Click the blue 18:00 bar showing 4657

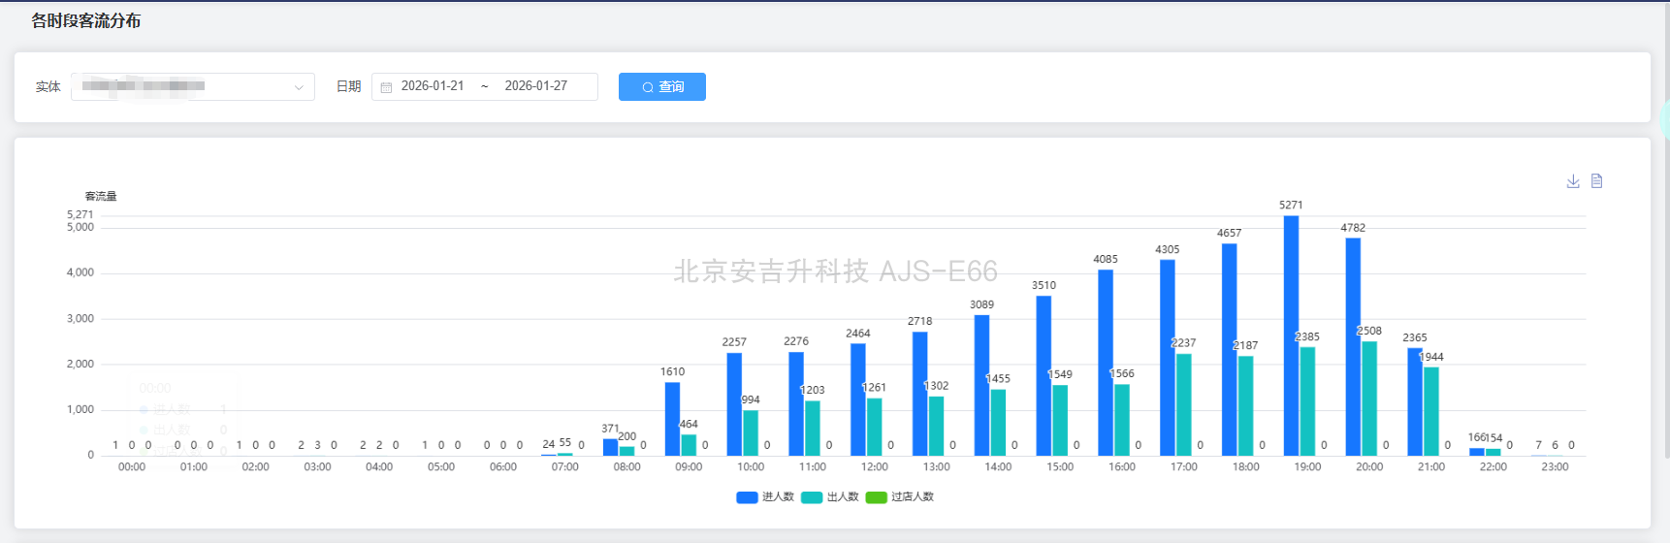(1229, 349)
